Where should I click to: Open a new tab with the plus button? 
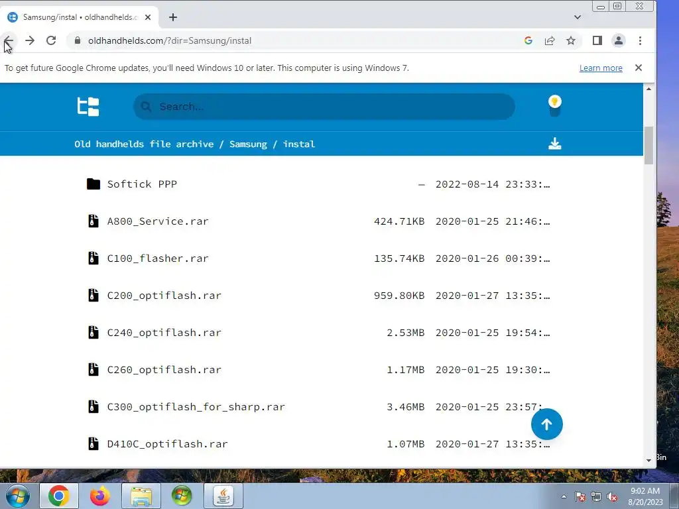173,17
